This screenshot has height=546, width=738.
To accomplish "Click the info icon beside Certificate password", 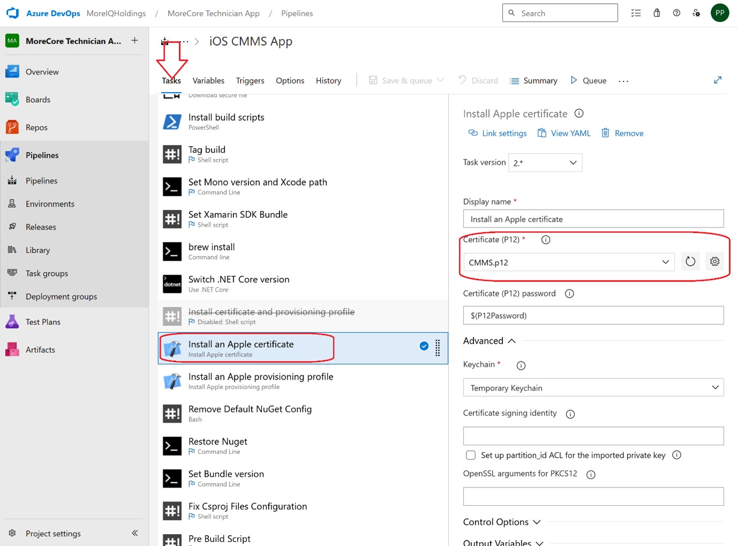I will coord(569,293).
